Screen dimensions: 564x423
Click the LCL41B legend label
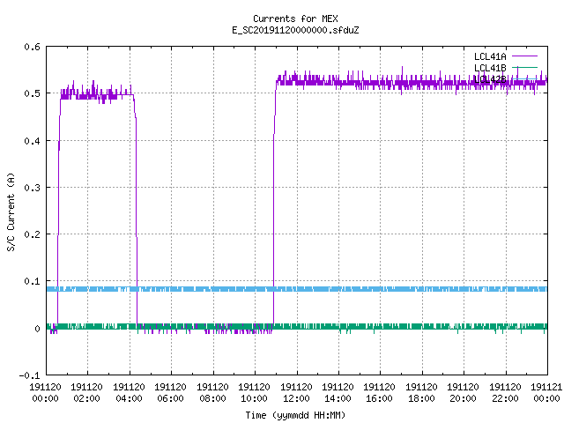pyautogui.click(x=490, y=68)
